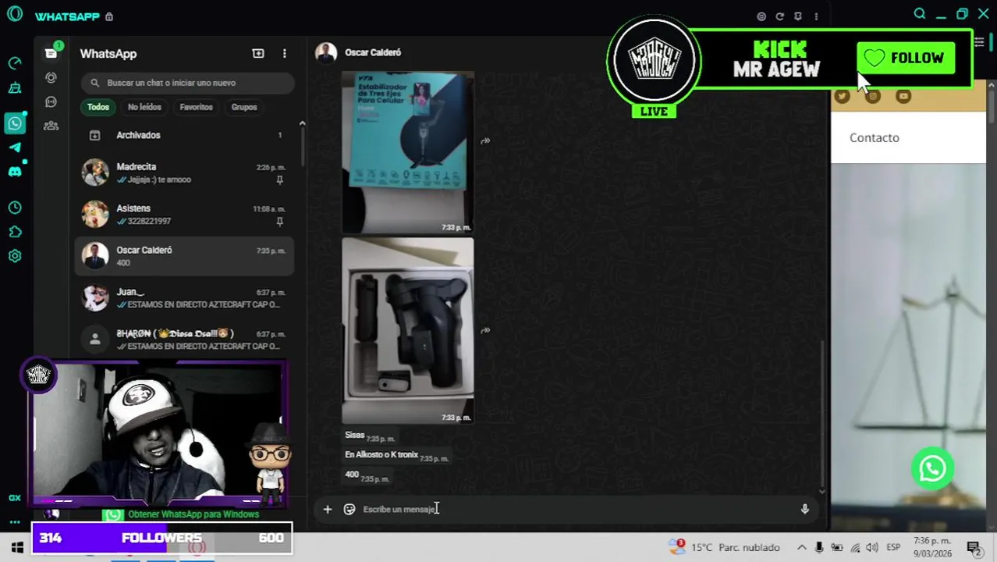Open YouTube icon on the webpage

click(903, 96)
